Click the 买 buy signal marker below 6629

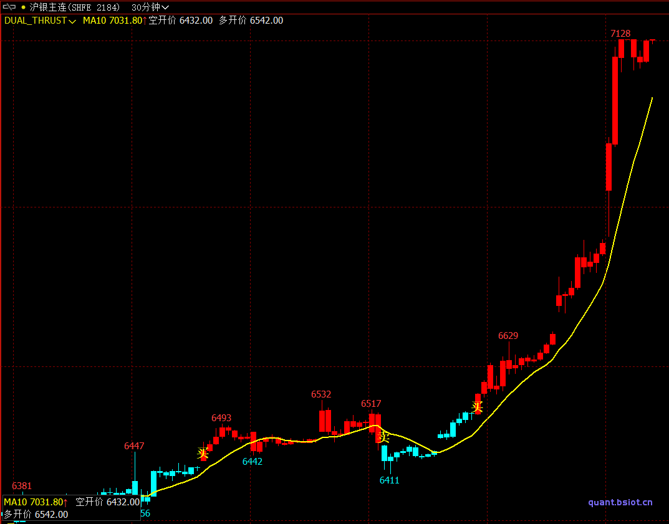(477, 407)
